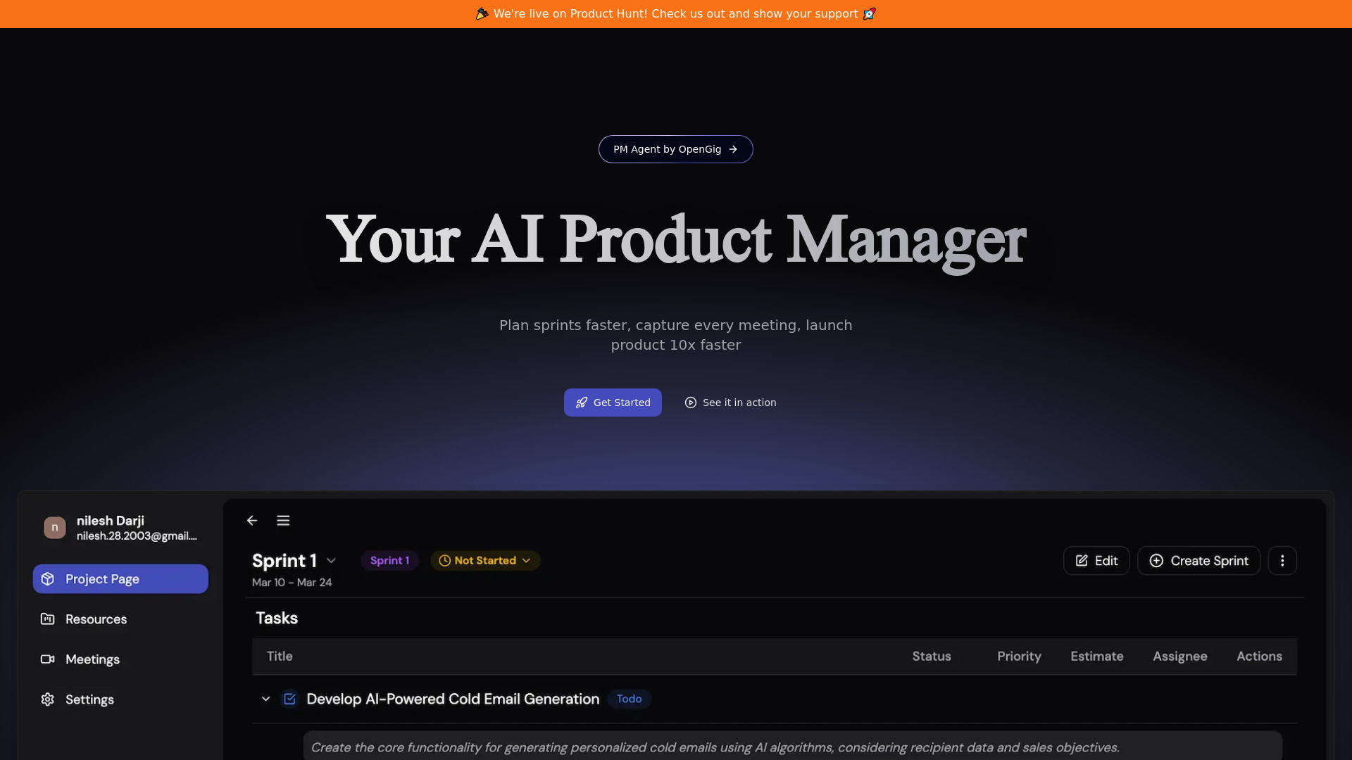
Task: Click the task checkbox beside develop AI-Powered task
Action: (x=289, y=699)
